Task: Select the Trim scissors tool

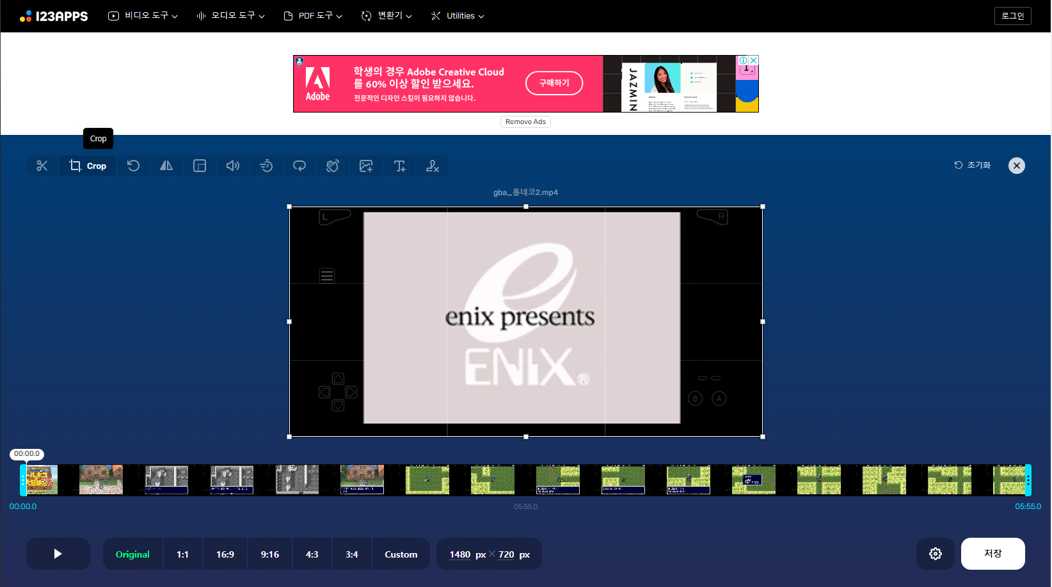Action: 42,166
